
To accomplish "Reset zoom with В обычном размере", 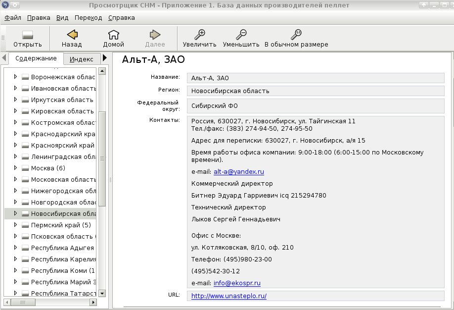I will point(296,35).
